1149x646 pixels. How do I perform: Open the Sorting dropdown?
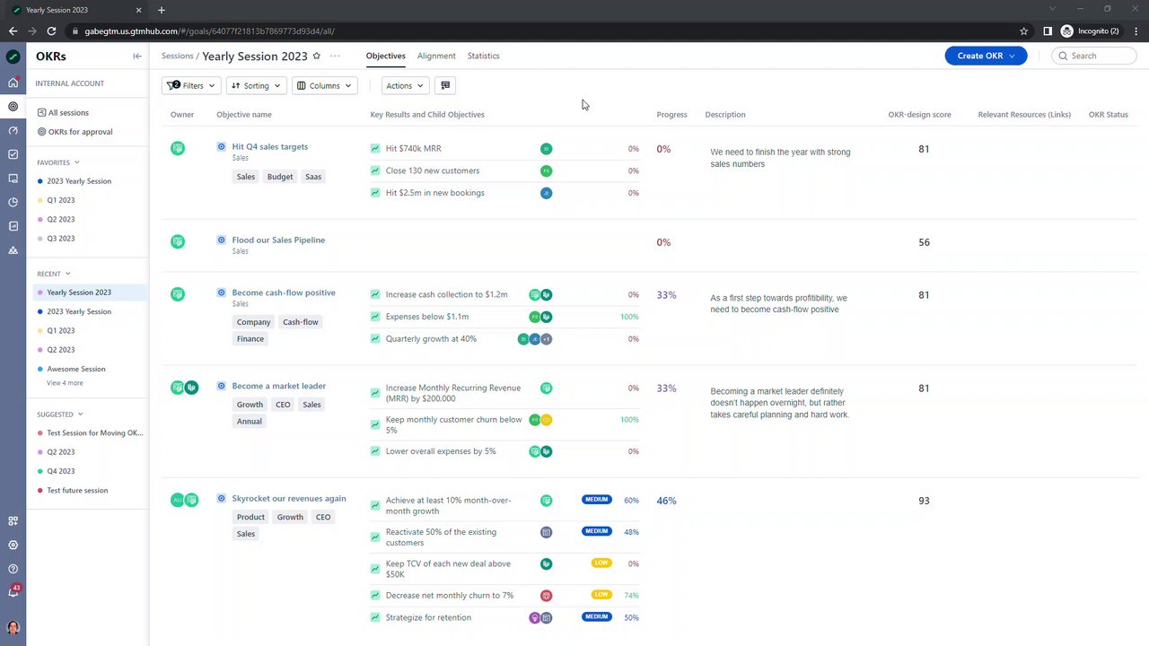point(256,85)
